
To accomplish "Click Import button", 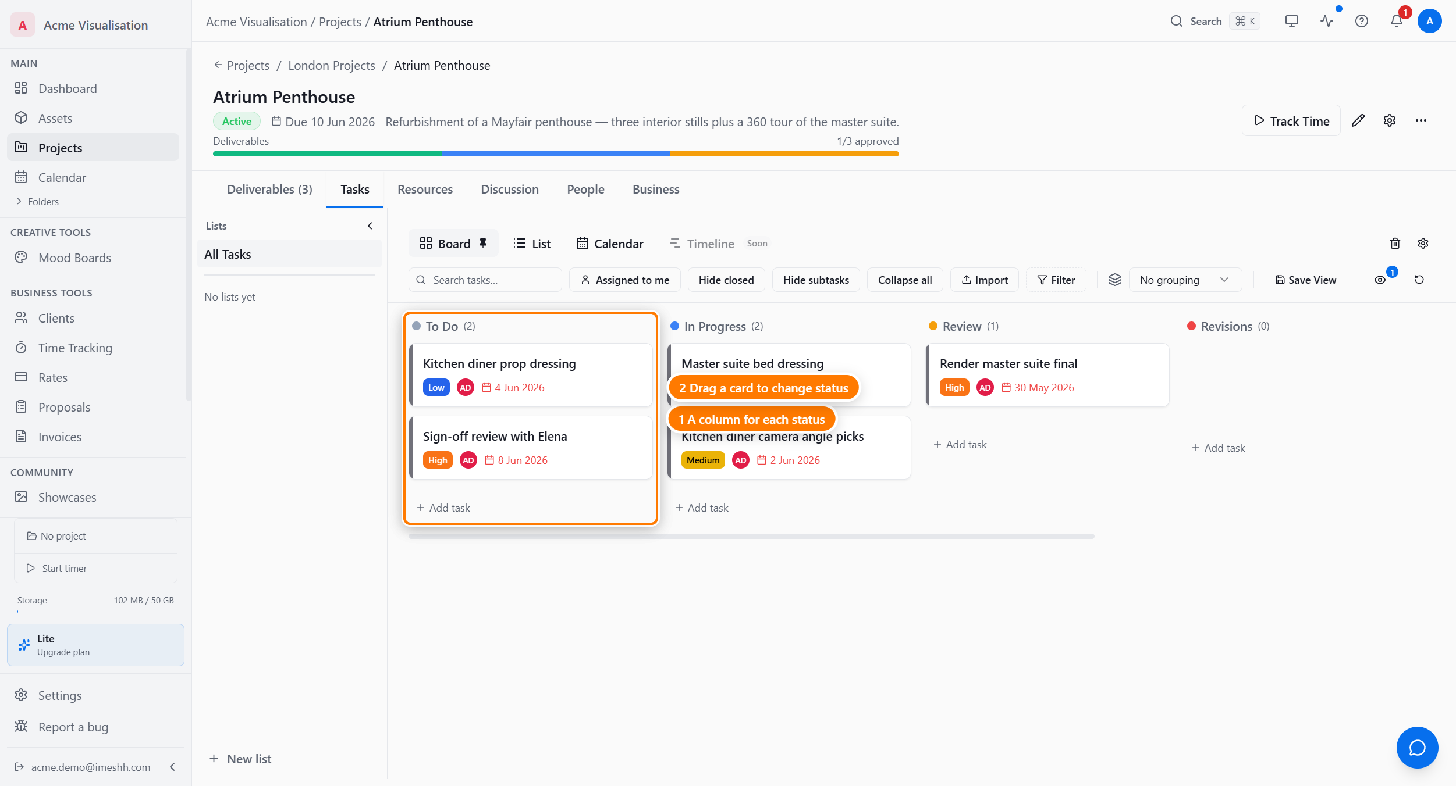I will (x=984, y=280).
